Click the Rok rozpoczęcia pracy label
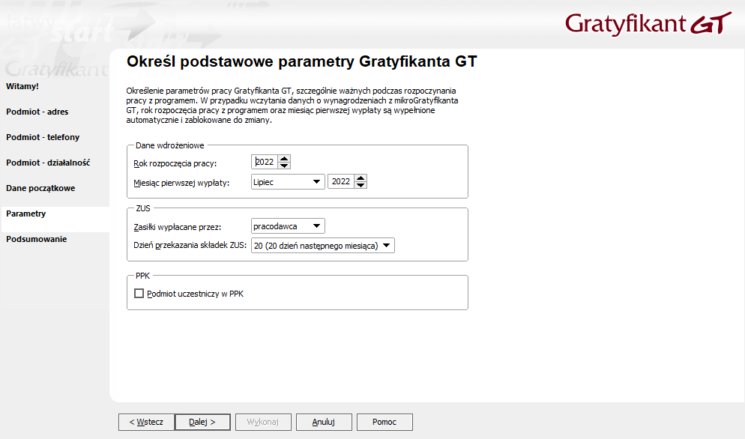Viewport: 745px width, 439px height. [x=175, y=163]
